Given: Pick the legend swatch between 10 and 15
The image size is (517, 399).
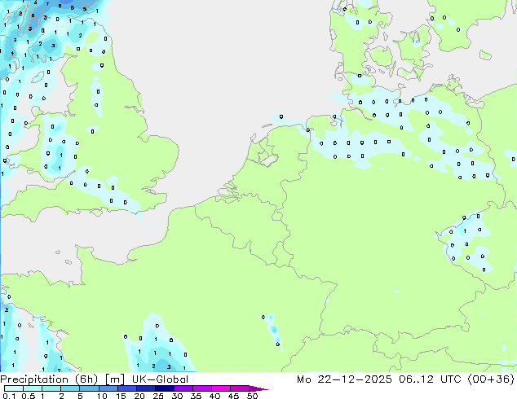Looking at the screenshot, I should click(108, 388).
